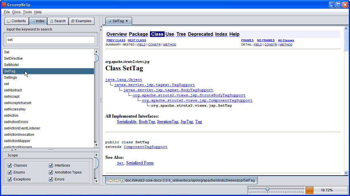Open javax.servlet.jsp.tagext.BodyTagSupport link

[x=168, y=90]
